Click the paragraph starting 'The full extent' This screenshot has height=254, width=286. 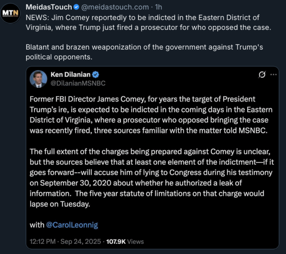(150, 178)
